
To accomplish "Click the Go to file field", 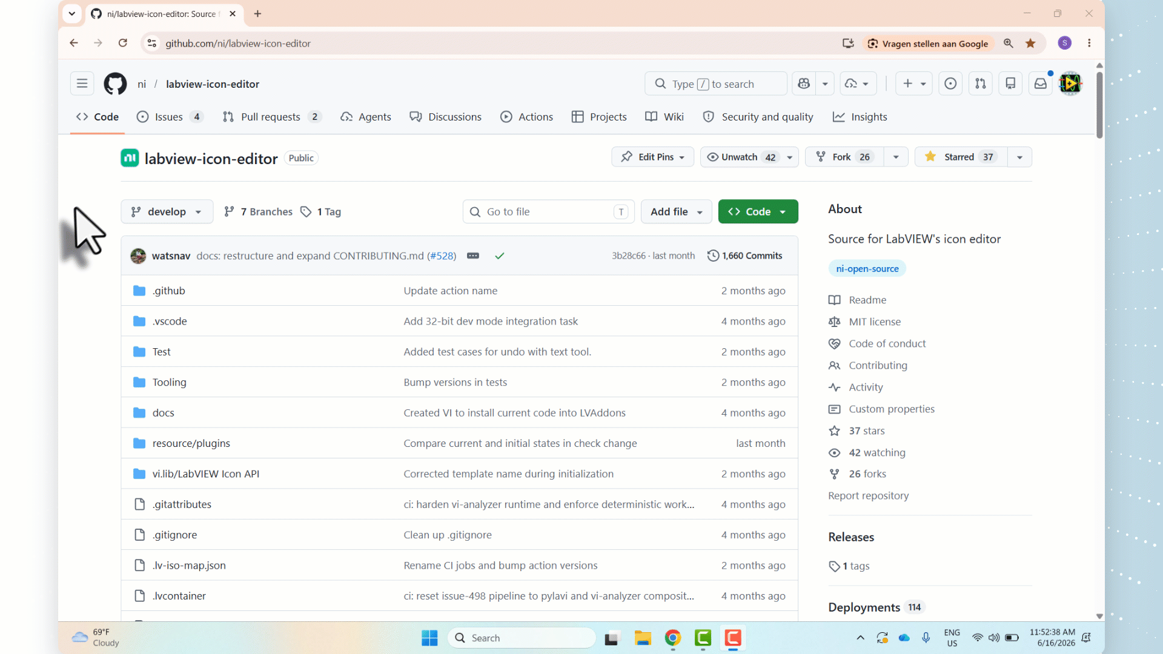I will click(x=548, y=211).
